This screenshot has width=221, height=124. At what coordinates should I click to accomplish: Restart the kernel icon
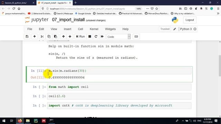tap(96, 37)
